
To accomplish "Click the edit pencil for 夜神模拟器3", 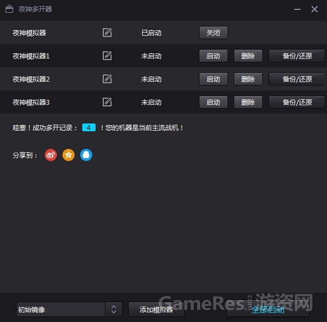I will pyautogui.click(x=107, y=102).
